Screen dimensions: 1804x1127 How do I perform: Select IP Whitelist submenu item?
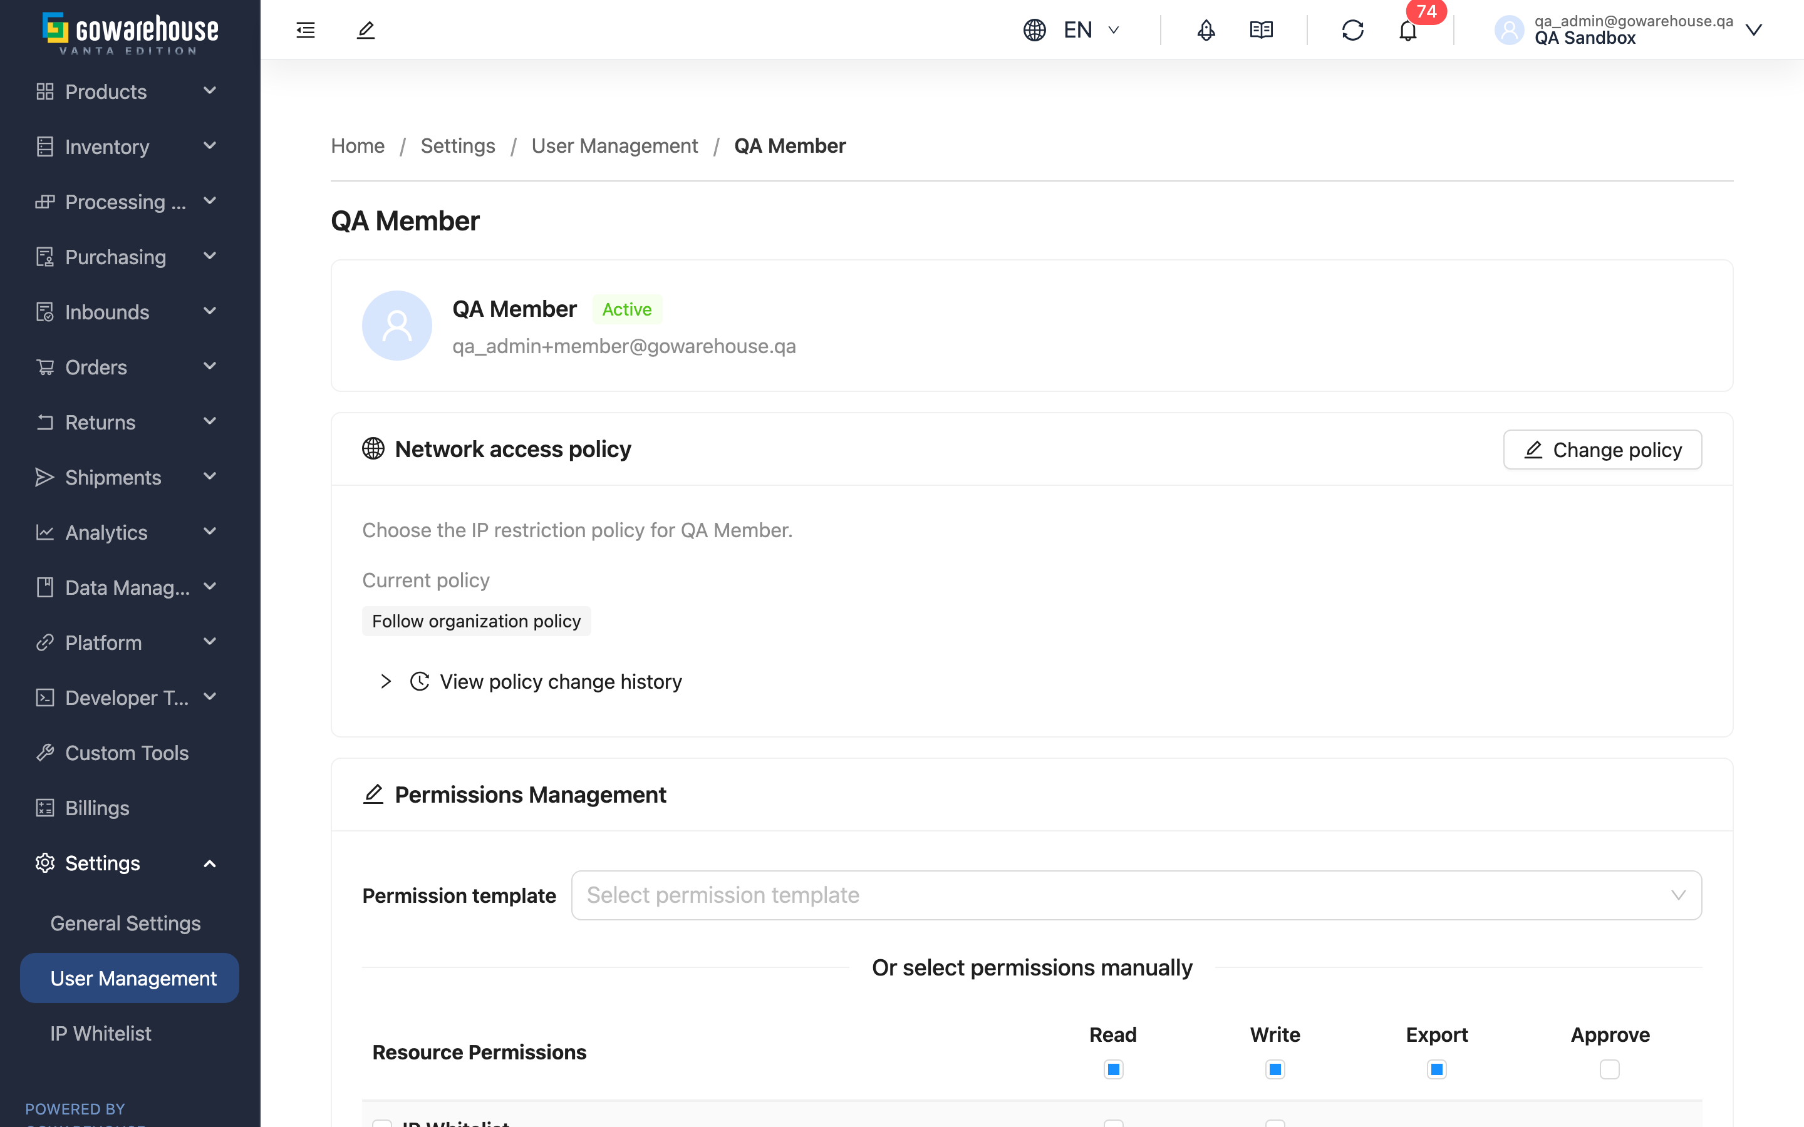[130, 1033]
